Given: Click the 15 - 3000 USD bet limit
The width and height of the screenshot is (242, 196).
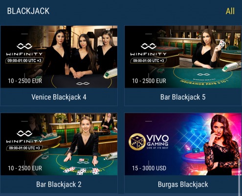Looking at the screenshot, I should (149, 168).
